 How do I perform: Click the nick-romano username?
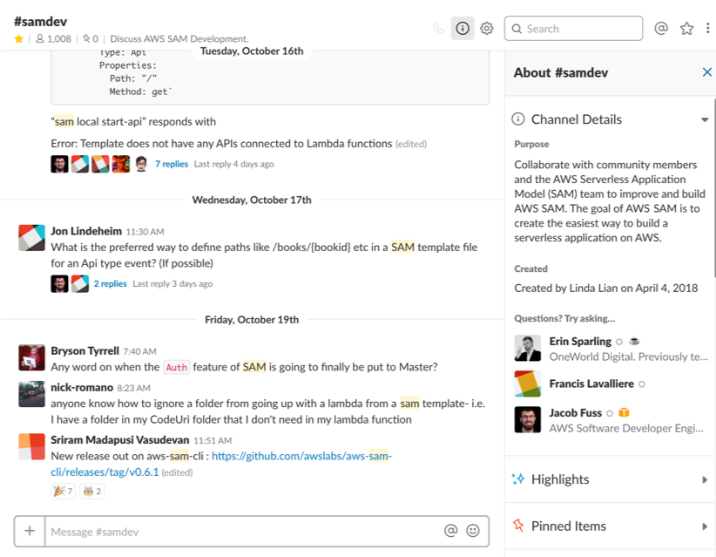tap(82, 388)
